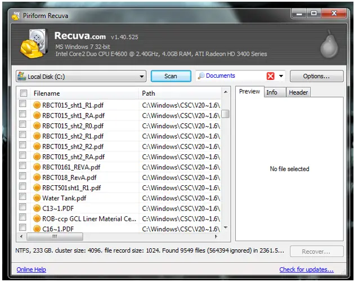Click status icon of ROB-ccp GCL Liner file
This screenshot has width=354, height=282.
tap(37, 218)
